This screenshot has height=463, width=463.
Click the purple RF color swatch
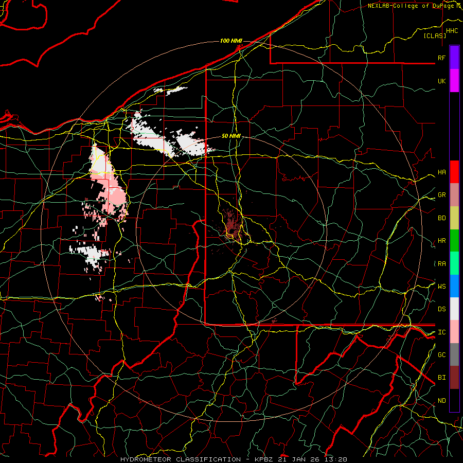[454, 58]
